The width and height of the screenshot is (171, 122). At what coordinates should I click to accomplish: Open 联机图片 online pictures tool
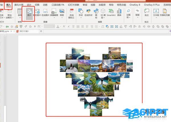tap(37, 13)
